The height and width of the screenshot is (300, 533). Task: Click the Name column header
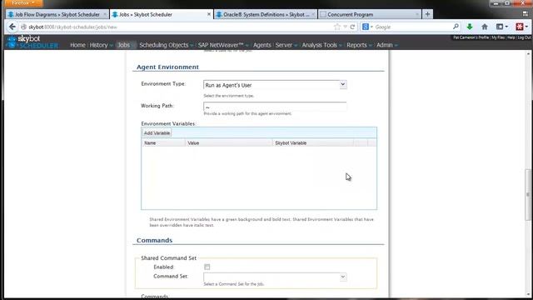click(x=163, y=143)
